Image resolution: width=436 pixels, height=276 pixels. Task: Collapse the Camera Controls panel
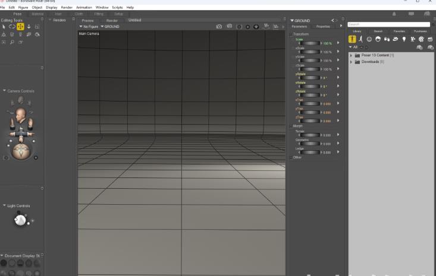(4, 91)
